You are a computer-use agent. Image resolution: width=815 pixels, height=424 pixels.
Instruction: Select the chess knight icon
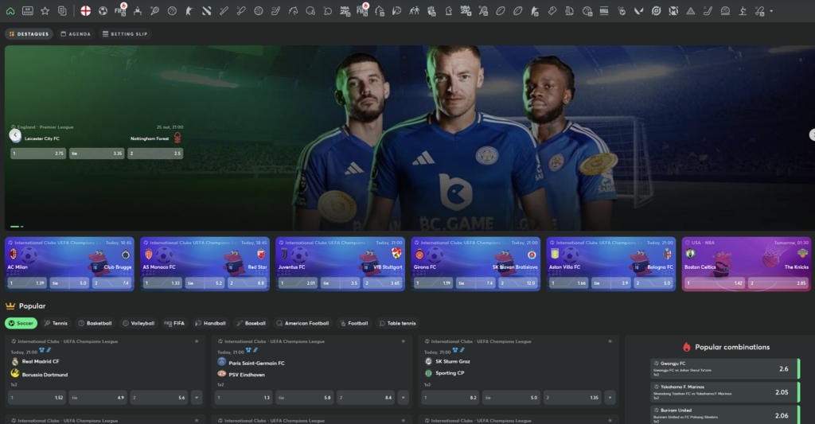point(449,11)
